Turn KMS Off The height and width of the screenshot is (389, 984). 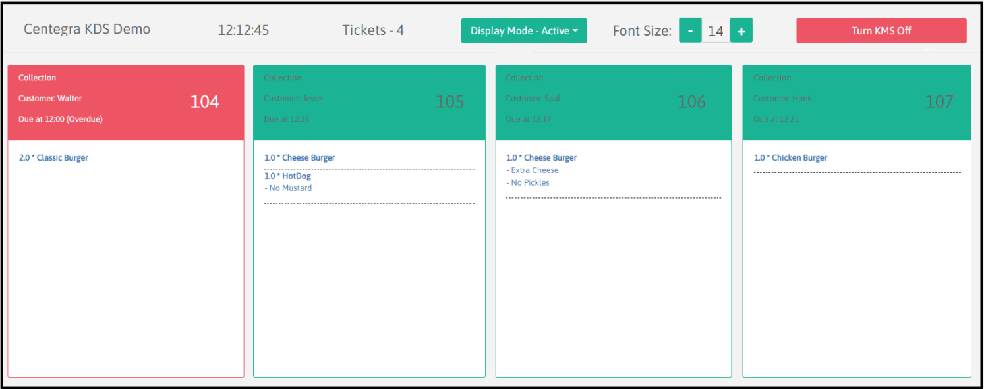point(881,31)
